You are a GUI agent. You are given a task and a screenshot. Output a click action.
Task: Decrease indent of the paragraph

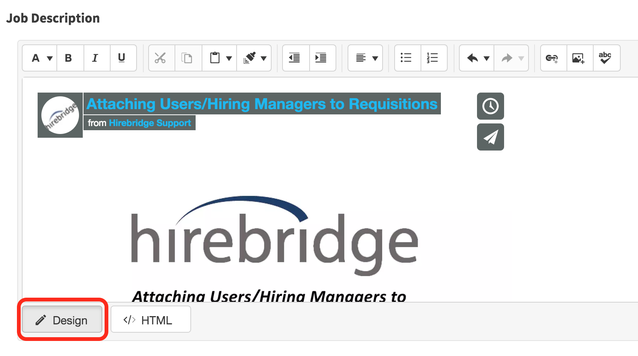click(x=295, y=58)
